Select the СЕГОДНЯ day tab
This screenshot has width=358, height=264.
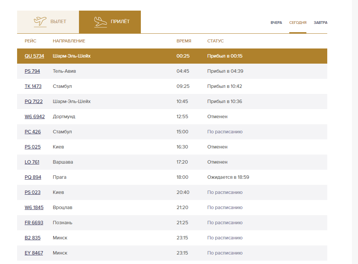tap(298, 23)
